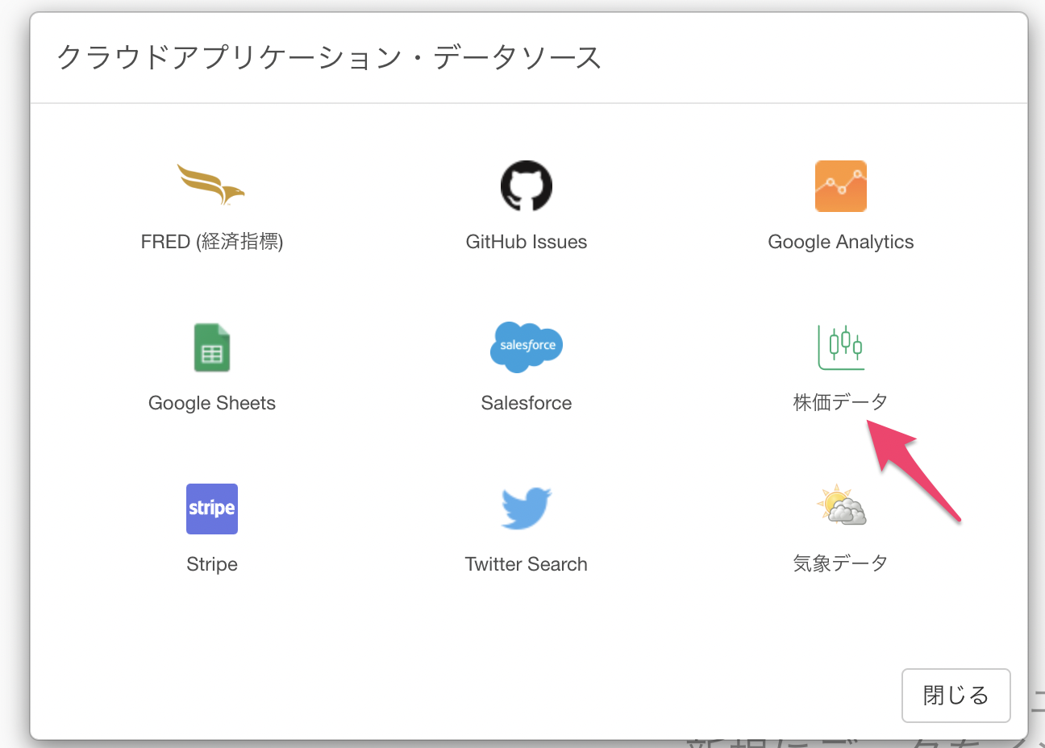The image size is (1045, 748).
Task: Click the FRED (経済指標) label
Action: click(x=212, y=242)
